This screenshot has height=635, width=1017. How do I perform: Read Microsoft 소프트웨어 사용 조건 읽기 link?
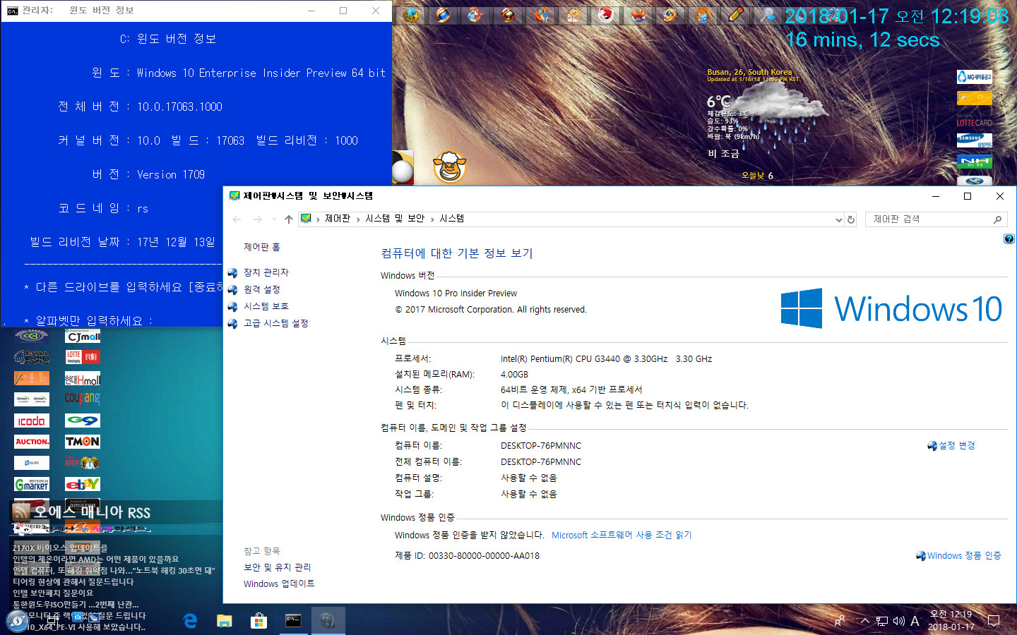point(621,535)
